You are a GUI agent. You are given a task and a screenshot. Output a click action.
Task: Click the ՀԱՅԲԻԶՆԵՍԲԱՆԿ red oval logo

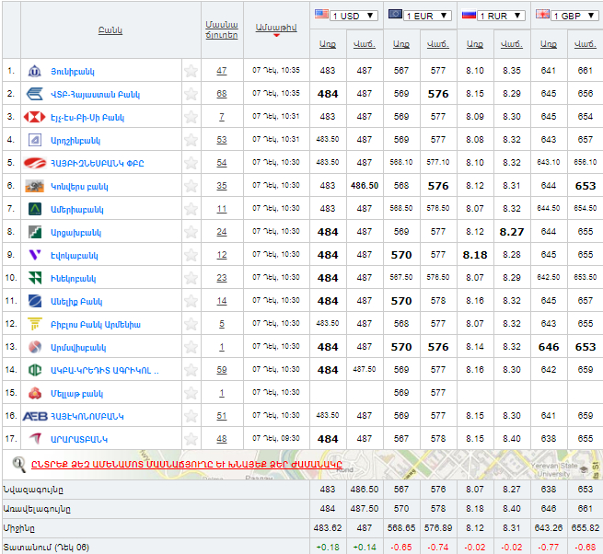click(x=35, y=163)
